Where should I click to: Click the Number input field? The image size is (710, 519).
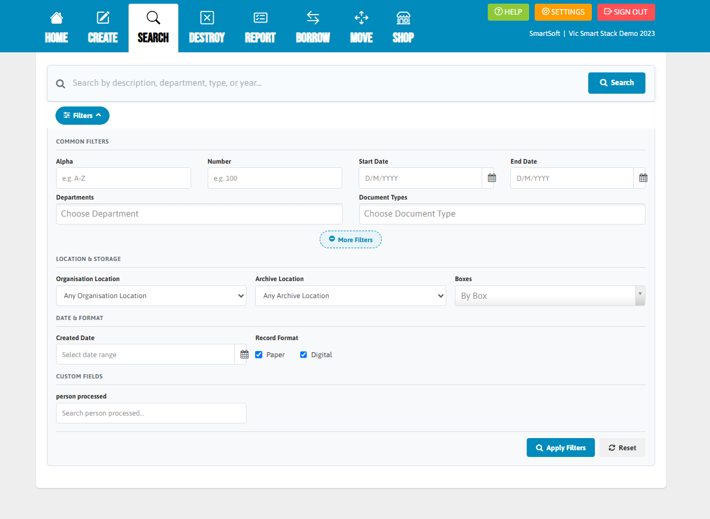(x=275, y=178)
